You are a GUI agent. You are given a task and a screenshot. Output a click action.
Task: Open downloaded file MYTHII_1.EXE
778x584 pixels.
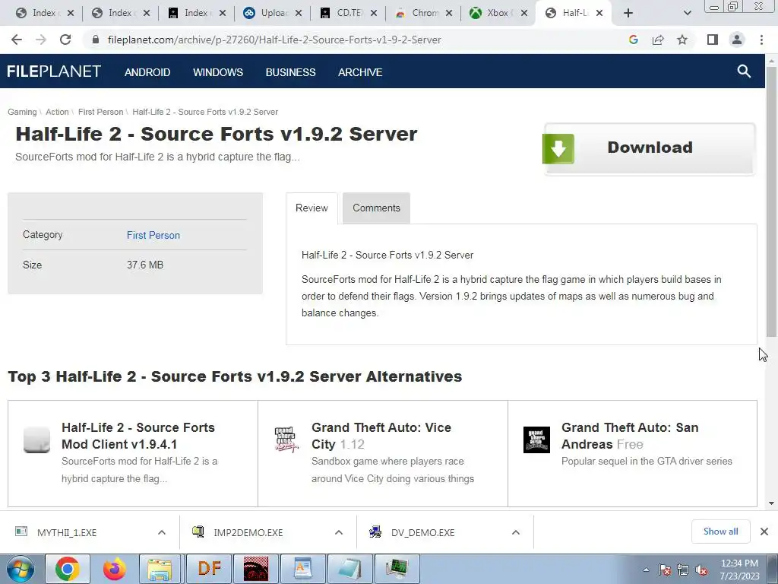67,532
